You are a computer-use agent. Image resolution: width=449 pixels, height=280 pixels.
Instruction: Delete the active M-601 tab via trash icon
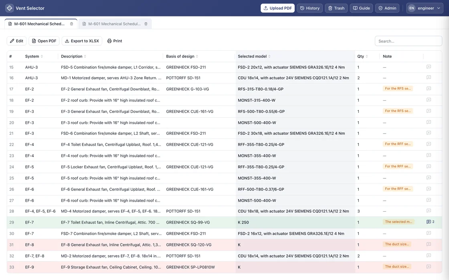coord(72,24)
